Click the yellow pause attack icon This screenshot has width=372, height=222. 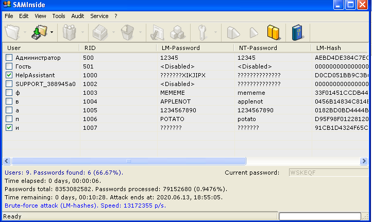[273, 32]
